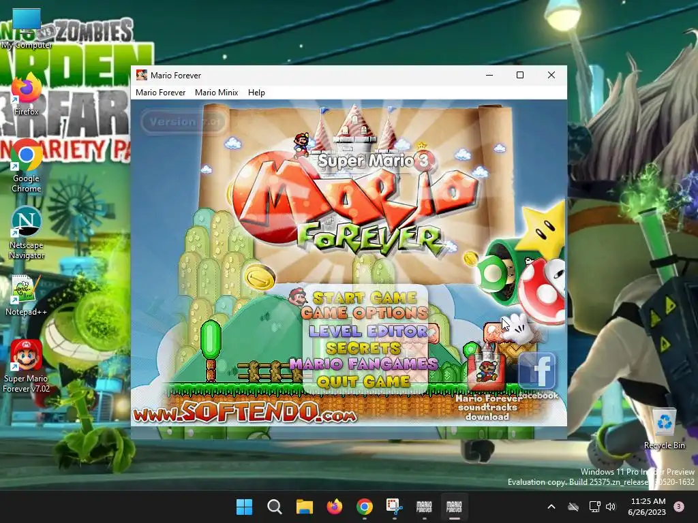Launch Firefox from the taskbar
The height and width of the screenshot is (523, 698).
334,507
